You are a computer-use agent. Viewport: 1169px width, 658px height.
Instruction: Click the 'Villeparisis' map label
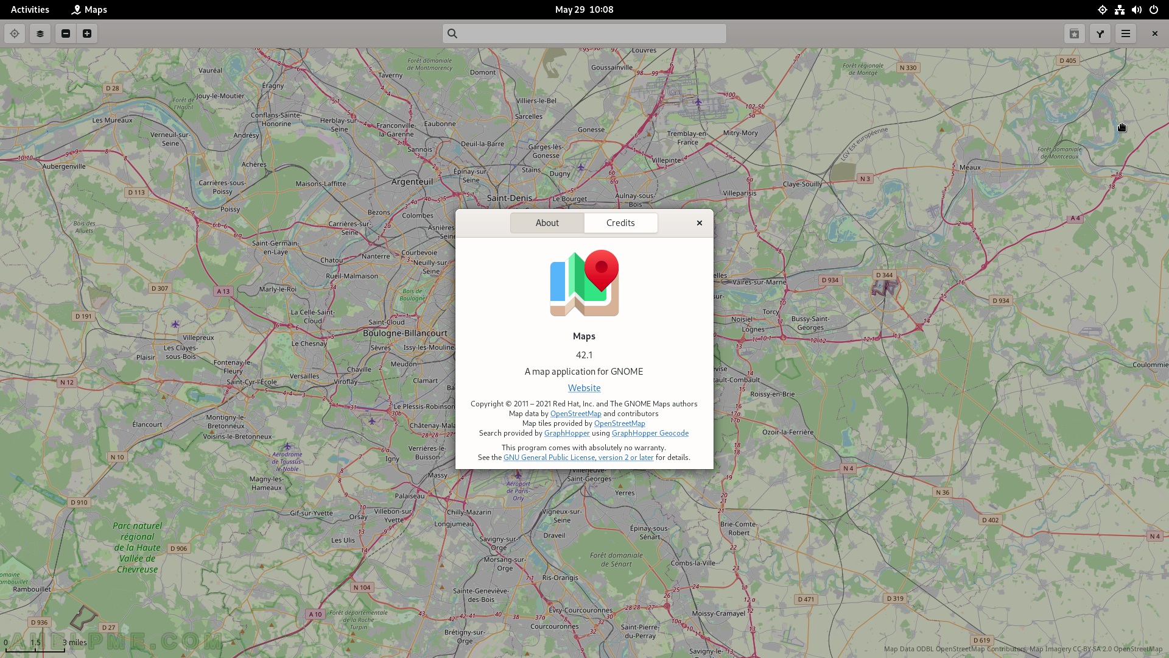[x=740, y=193]
